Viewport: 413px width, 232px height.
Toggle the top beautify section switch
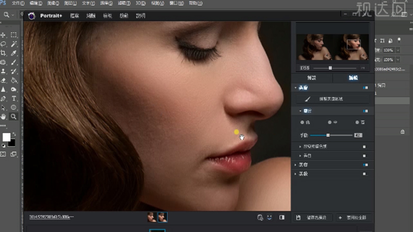coord(366,88)
